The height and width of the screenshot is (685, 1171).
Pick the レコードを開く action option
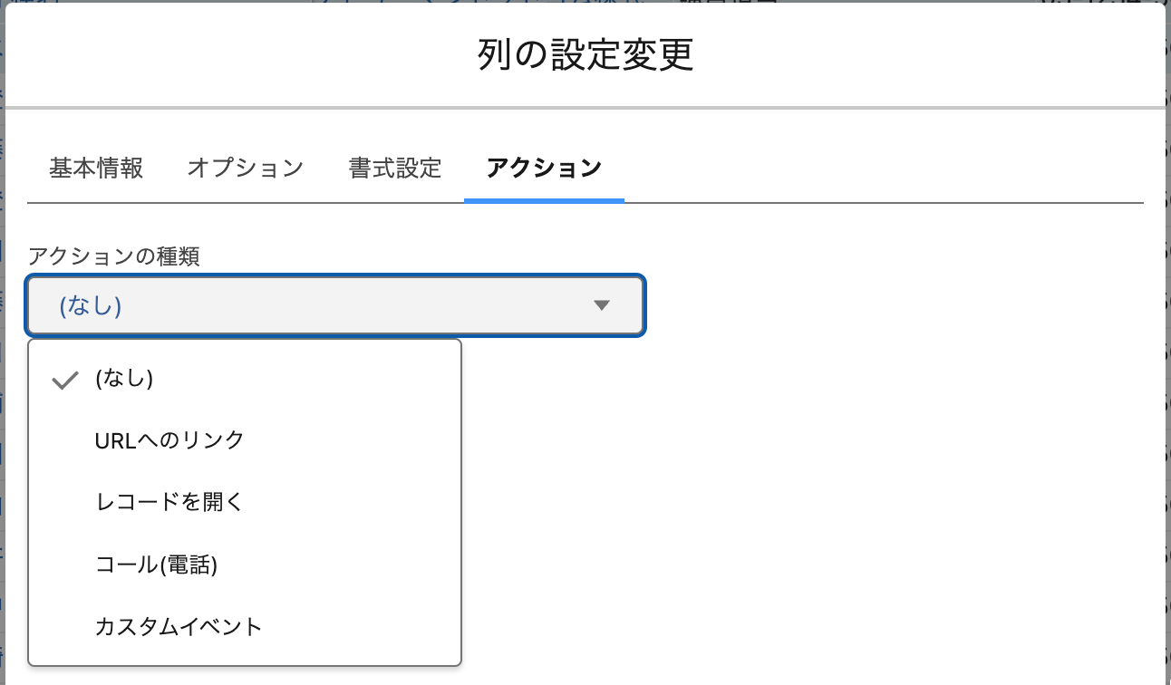pos(169,503)
